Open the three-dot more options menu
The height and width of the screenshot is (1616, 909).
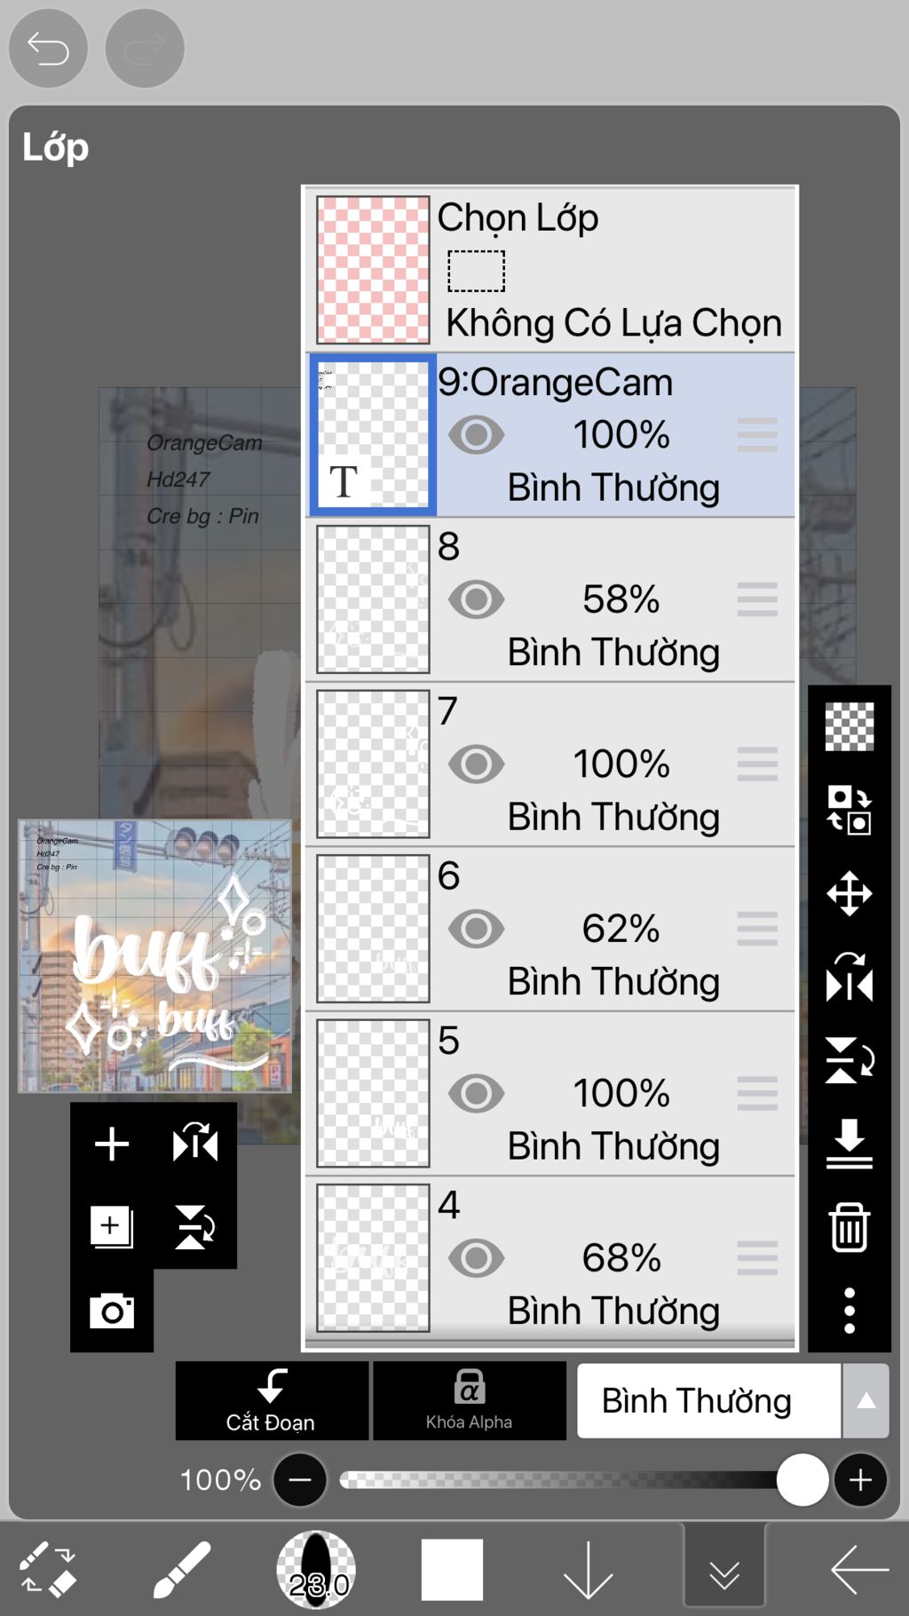coord(850,1311)
